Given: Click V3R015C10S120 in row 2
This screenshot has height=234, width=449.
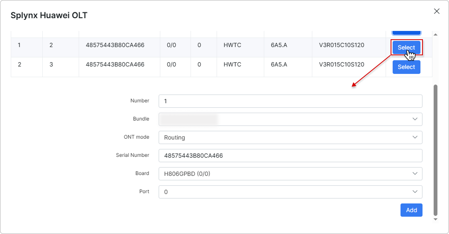Looking at the screenshot, I should point(342,64).
